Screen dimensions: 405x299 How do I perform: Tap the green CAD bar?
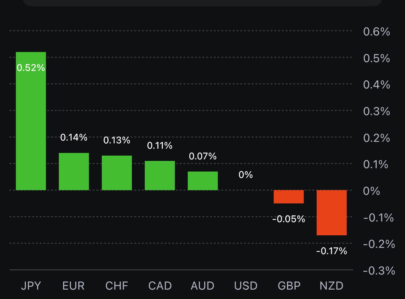tap(160, 175)
